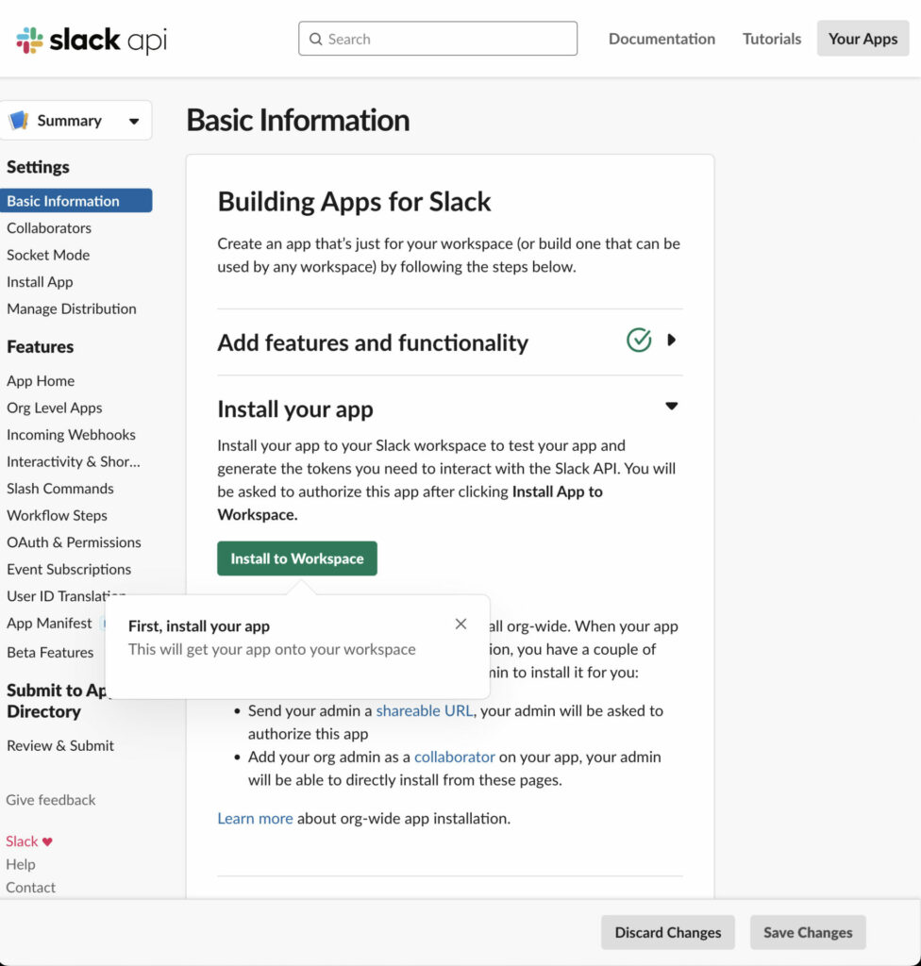The width and height of the screenshot is (921, 966).
Task: Open the collaborator link
Action: click(454, 757)
